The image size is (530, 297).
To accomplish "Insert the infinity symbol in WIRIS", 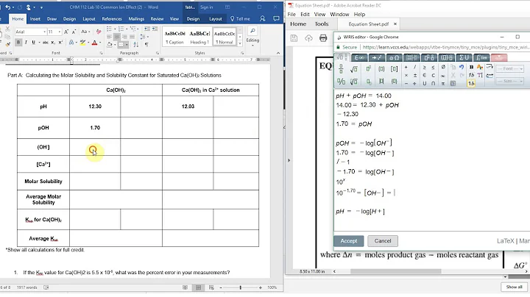I will [x=443, y=75].
